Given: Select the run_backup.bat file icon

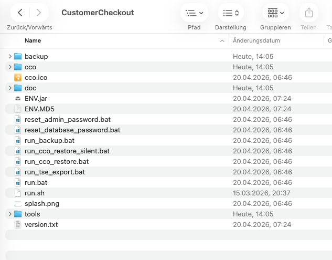Looking at the screenshot, I should tap(18, 140).
